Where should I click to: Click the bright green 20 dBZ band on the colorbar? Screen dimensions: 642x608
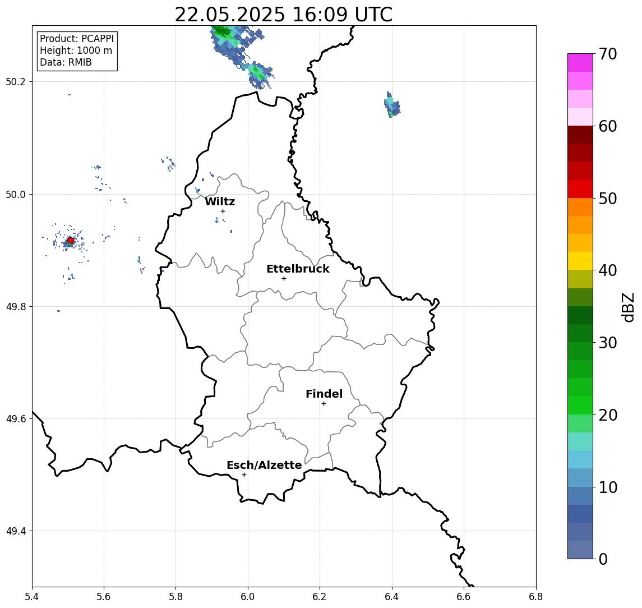pyautogui.click(x=580, y=406)
